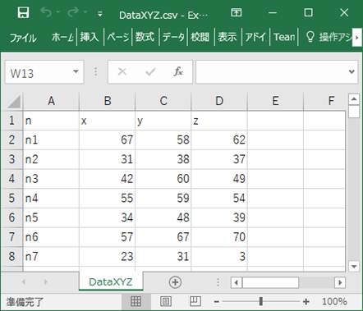
Task: Click cell with value 60
Action: pos(163,179)
